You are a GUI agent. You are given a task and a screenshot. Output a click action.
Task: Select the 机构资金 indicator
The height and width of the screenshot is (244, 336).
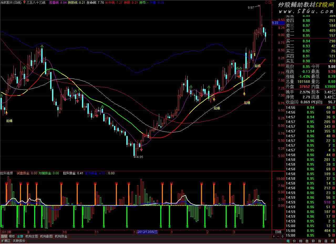61,236
